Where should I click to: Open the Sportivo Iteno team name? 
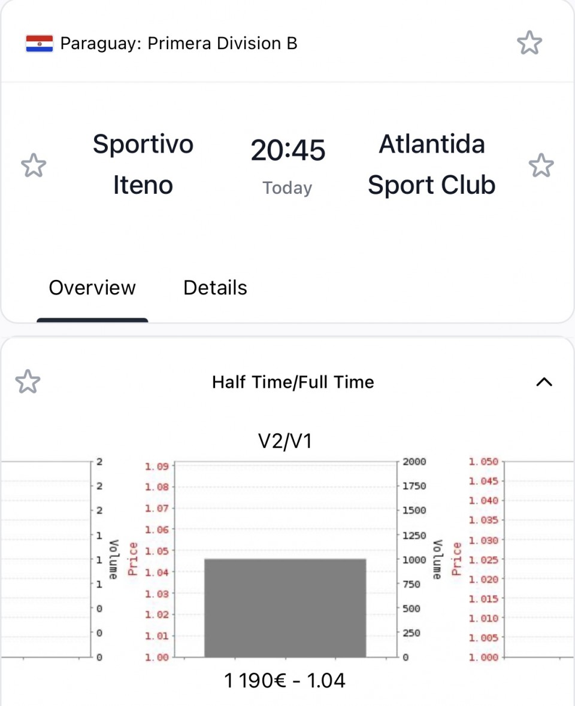pyautogui.click(x=143, y=165)
